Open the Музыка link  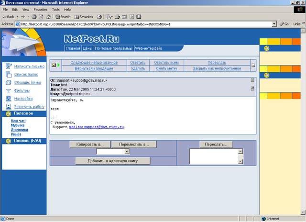[x=18, y=125]
